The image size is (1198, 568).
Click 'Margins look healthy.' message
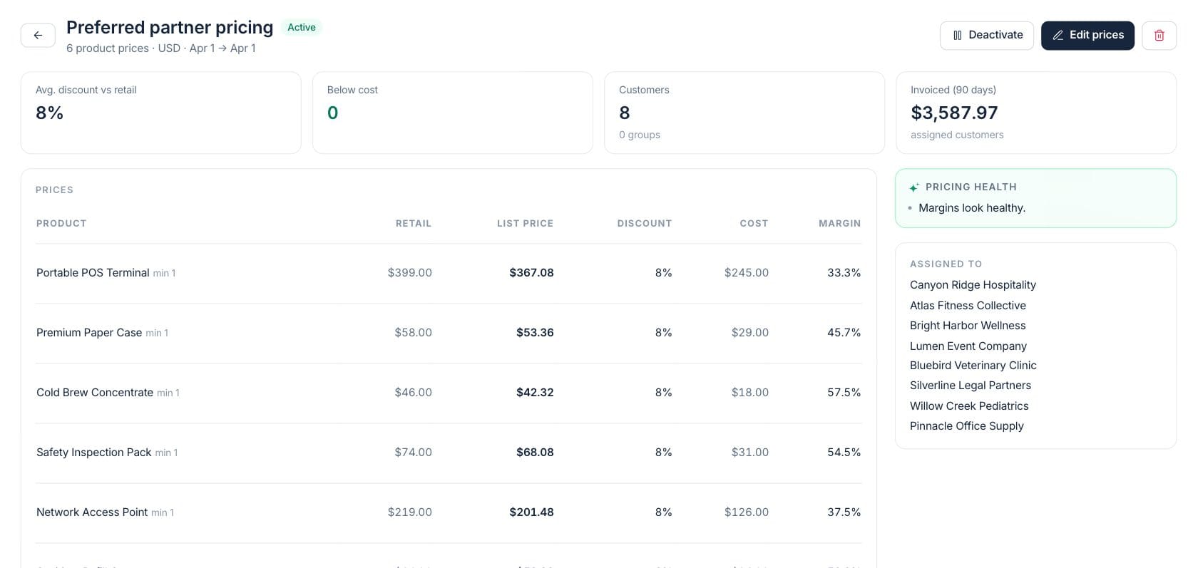972,208
